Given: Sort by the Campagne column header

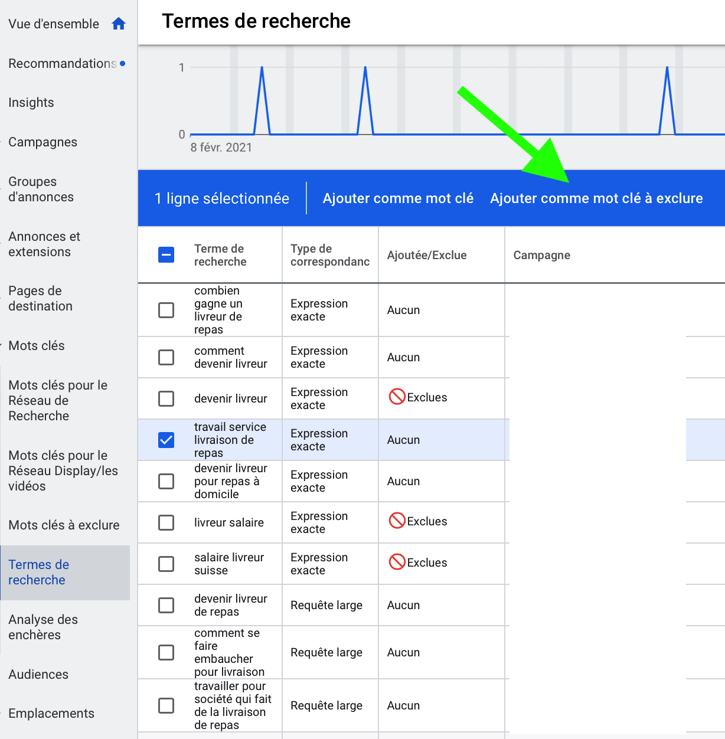Looking at the screenshot, I should click(541, 255).
